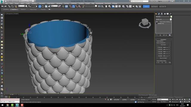Click the Set Key button

click(x=154, y=102)
